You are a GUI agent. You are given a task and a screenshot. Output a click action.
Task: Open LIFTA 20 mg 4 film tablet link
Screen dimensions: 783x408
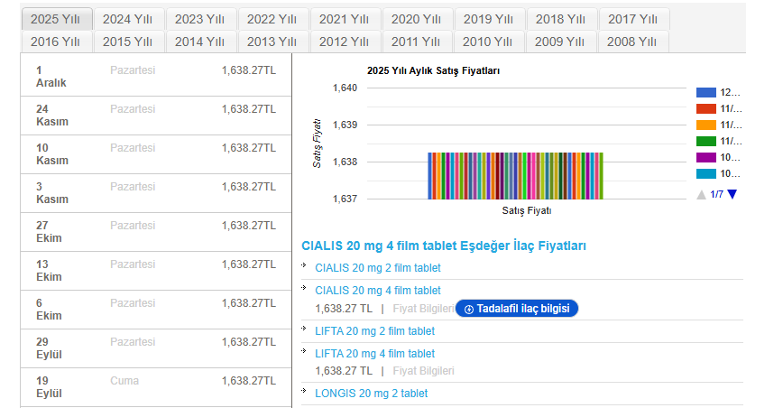coord(374,354)
